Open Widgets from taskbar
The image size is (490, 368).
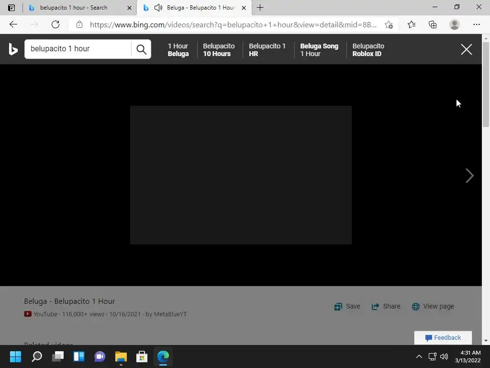79,356
